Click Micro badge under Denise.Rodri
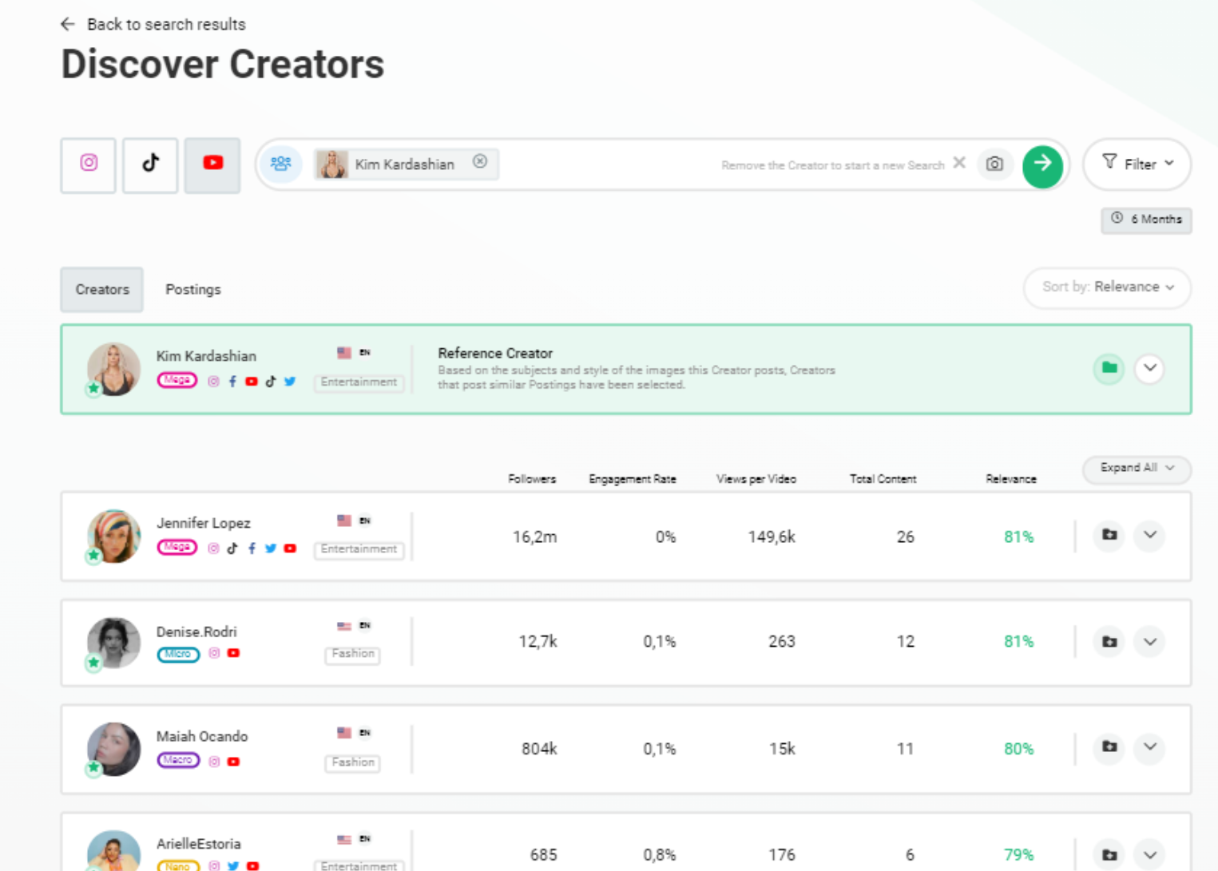This screenshot has height=871, width=1218. click(x=177, y=654)
